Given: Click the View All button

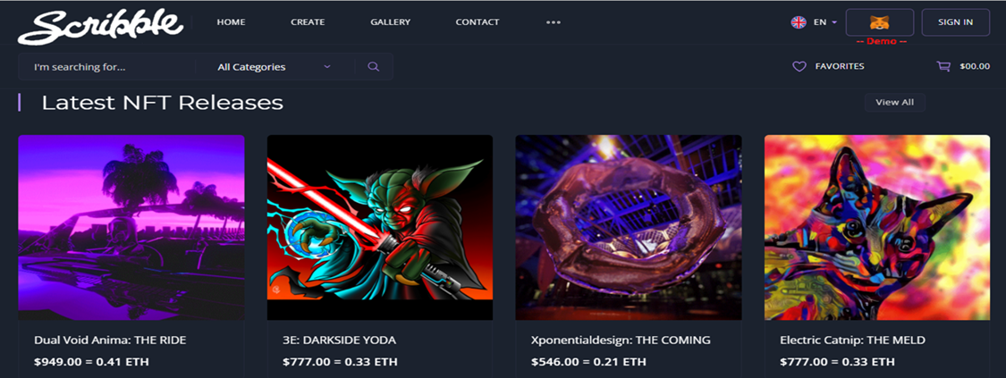Looking at the screenshot, I should click(x=895, y=103).
